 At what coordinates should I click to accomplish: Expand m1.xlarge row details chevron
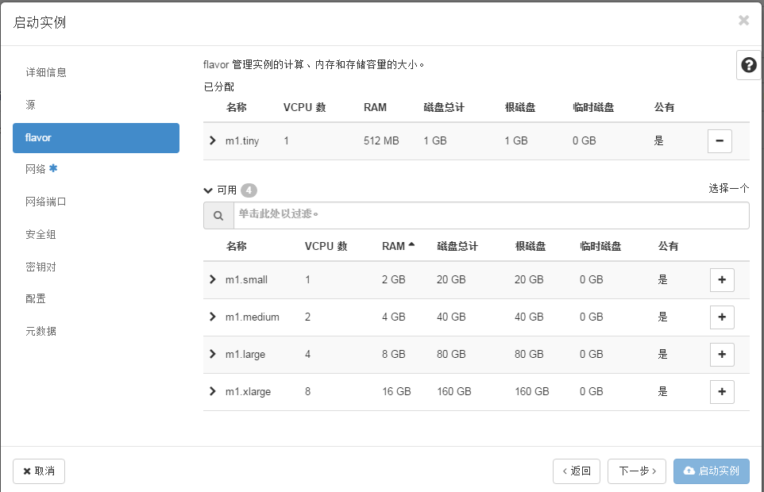coord(212,391)
